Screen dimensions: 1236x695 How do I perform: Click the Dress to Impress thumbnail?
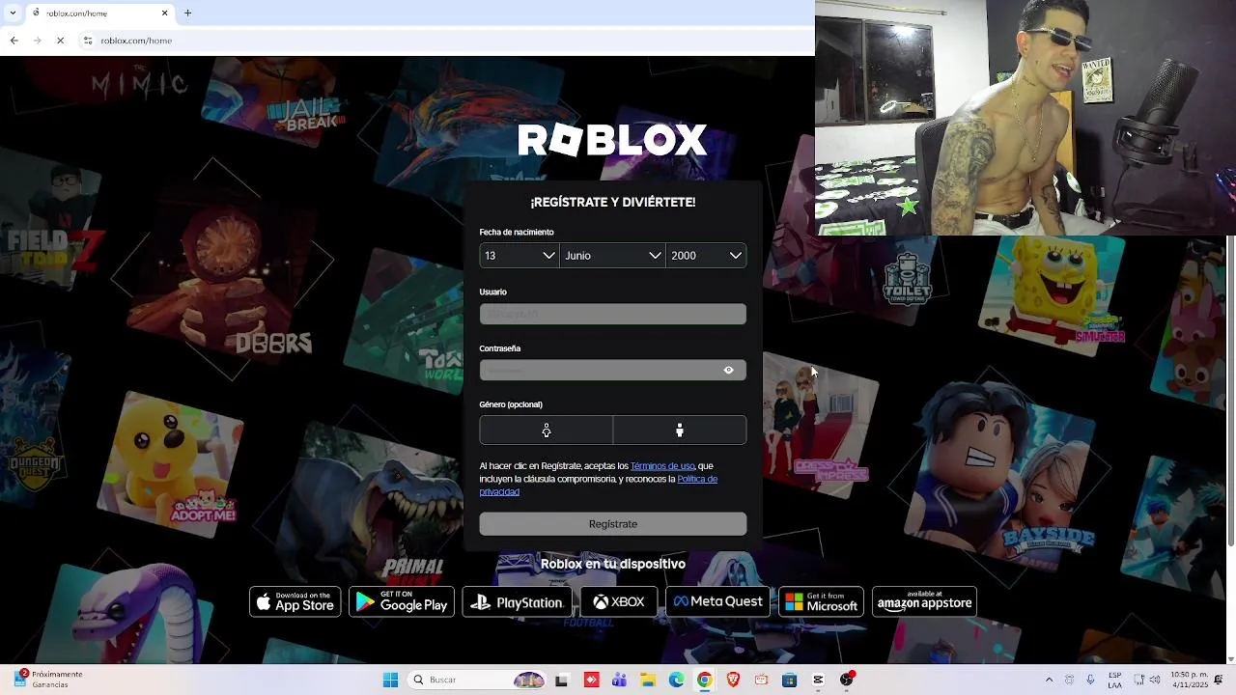(823, 425)
